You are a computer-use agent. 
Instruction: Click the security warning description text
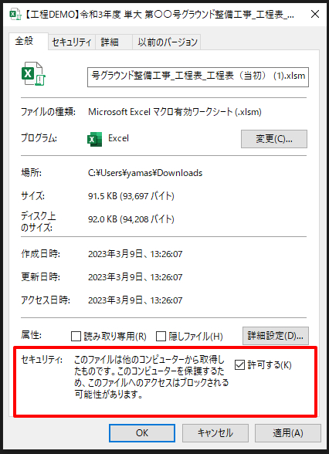151,377
